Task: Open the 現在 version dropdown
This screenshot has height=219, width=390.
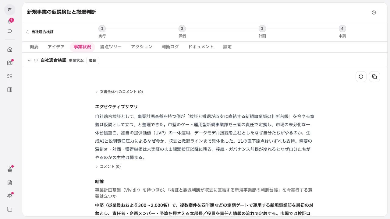Action: 92,61
